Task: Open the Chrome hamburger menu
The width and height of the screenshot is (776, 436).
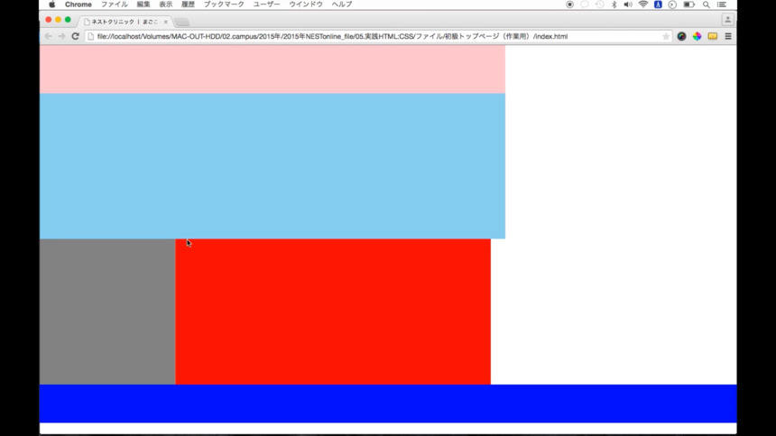Action: (728, 36)
